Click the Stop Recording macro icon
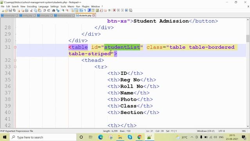Viewport: 250px width, 141px height. (x=118, y=11)
